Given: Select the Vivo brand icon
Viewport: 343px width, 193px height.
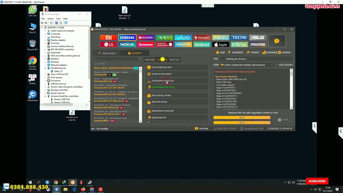Looking at the screenshot, I should [x=183, y=38].
